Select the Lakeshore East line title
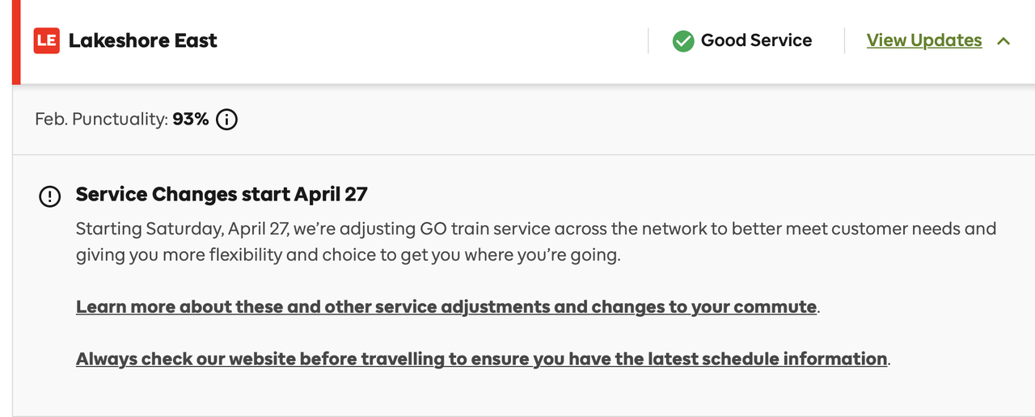 click(x=143, y=41)
